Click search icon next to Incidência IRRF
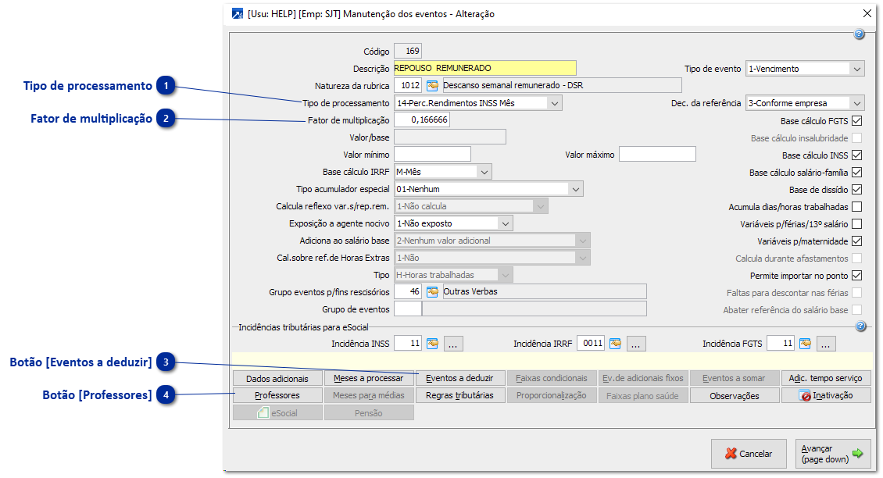The image size is (883, 478). click(x=615, y=344)
